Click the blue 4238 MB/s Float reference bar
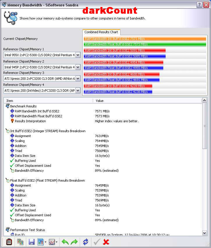This screenshot has height=248, width=211. [118, 92]
